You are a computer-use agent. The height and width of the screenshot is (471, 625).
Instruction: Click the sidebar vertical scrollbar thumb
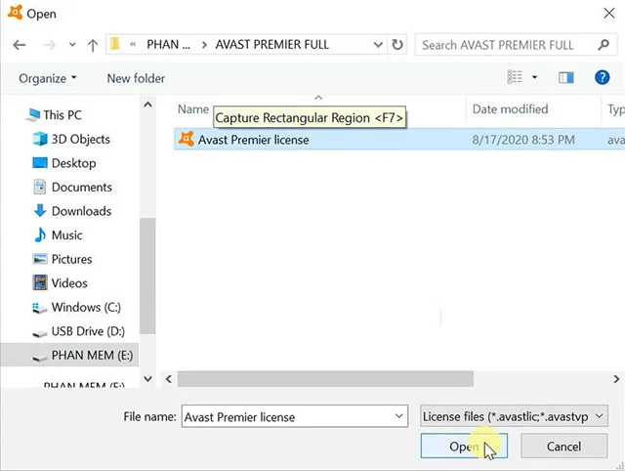(x=147, y=276)
